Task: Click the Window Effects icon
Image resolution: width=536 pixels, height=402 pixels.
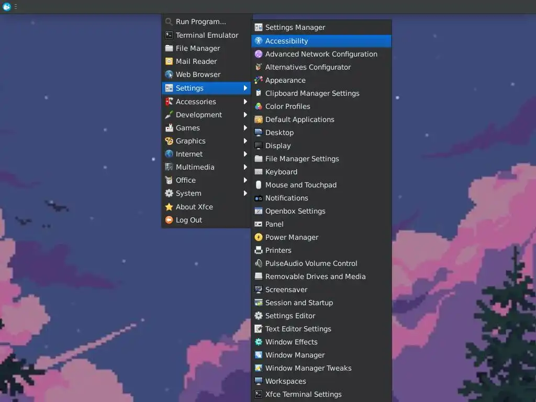Action: pyautogui.click(x=259, y=342)
